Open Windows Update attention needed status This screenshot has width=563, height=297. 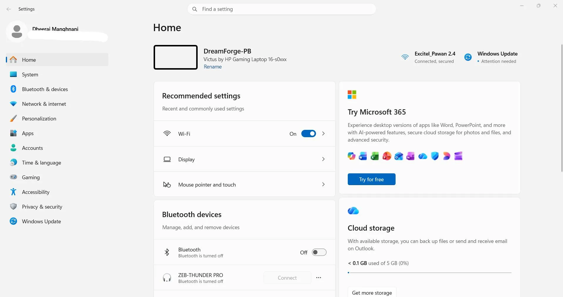[x=491, y=57]
